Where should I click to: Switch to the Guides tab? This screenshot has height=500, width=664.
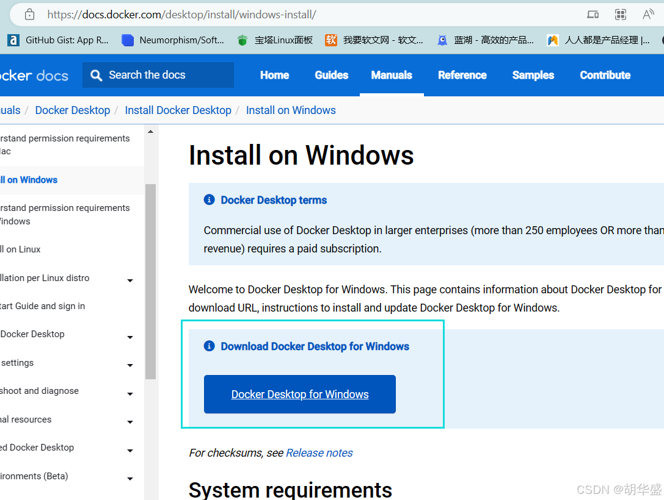[331, 75]
